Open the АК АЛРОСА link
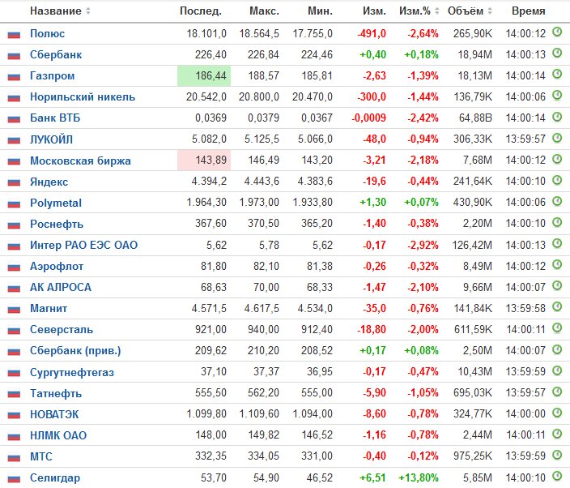 pos(61,287)
